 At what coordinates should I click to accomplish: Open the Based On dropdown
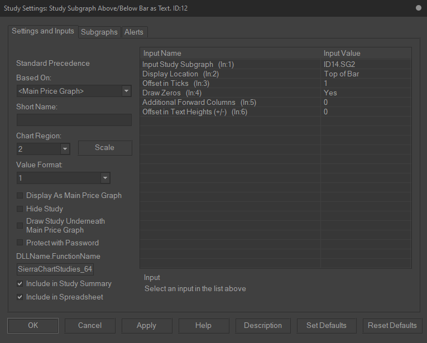point(126,91)
